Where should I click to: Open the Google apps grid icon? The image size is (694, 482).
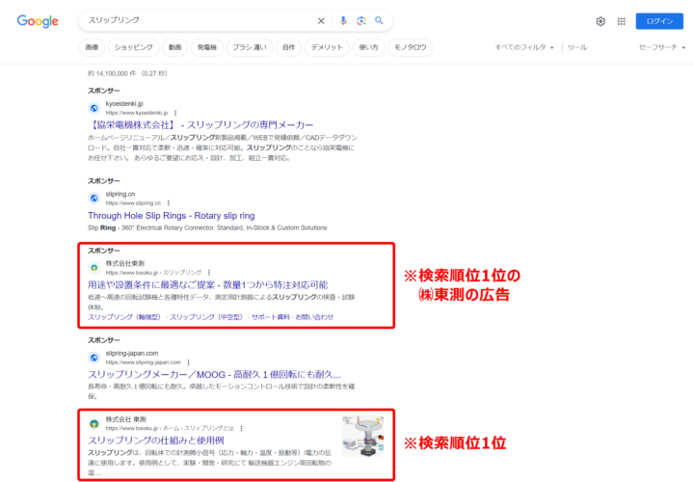622,21
